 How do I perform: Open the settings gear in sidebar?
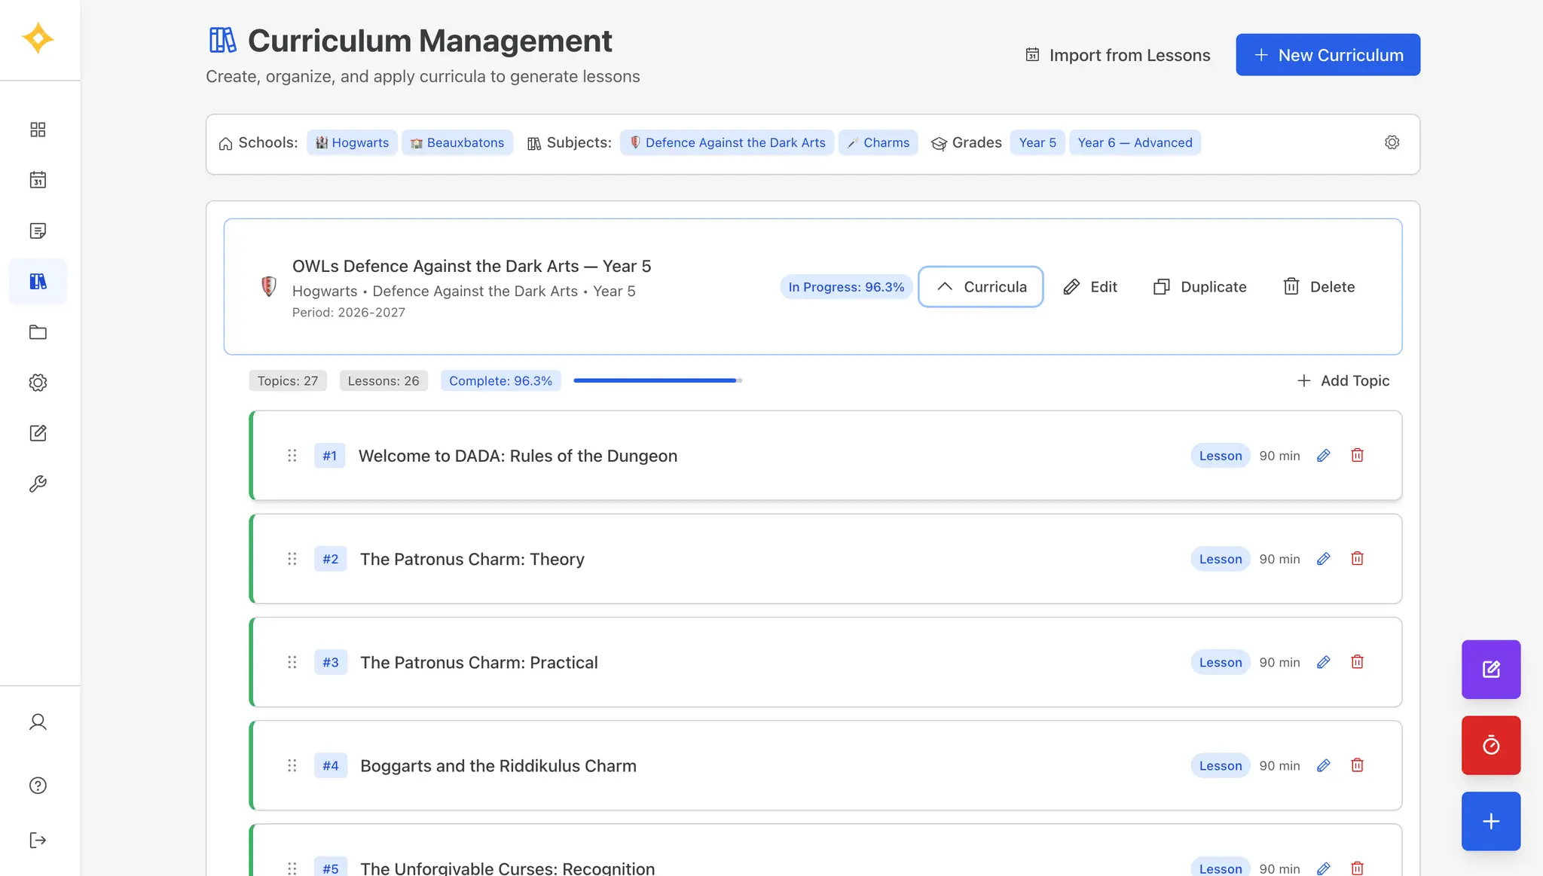point(38,383)
